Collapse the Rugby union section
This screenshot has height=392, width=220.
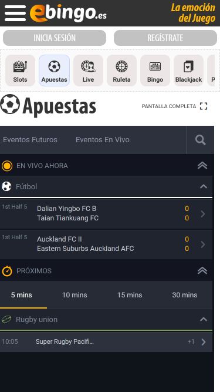tap(204, 319)
